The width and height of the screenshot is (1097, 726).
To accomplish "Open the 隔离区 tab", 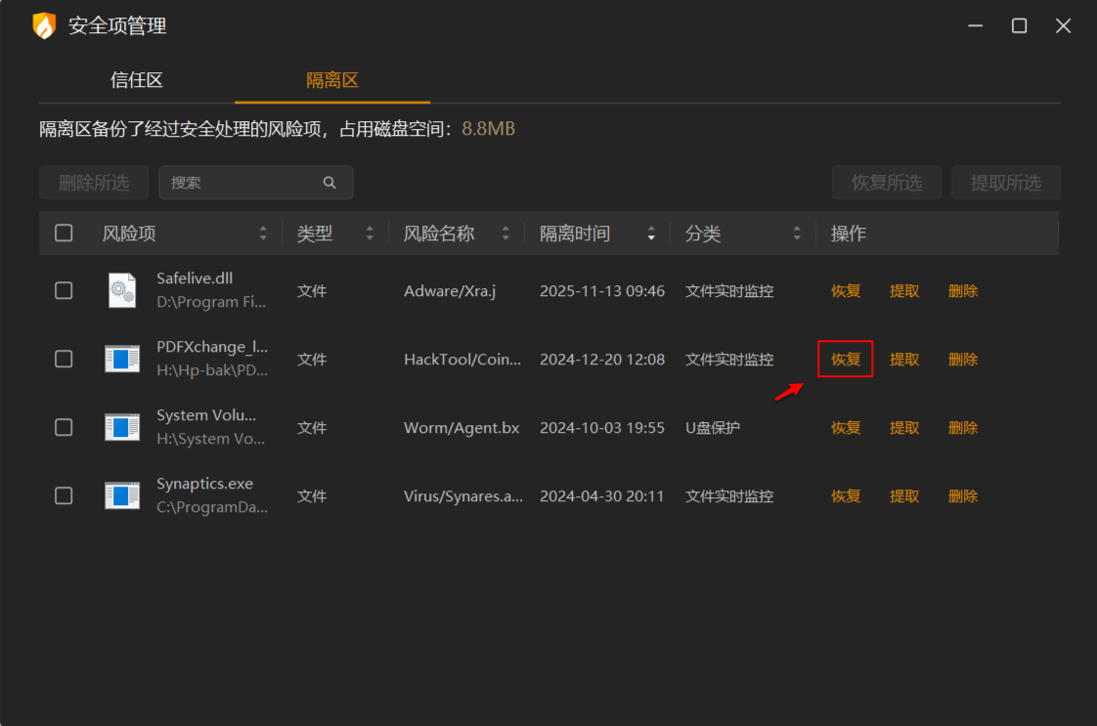I will pos(332,80).
